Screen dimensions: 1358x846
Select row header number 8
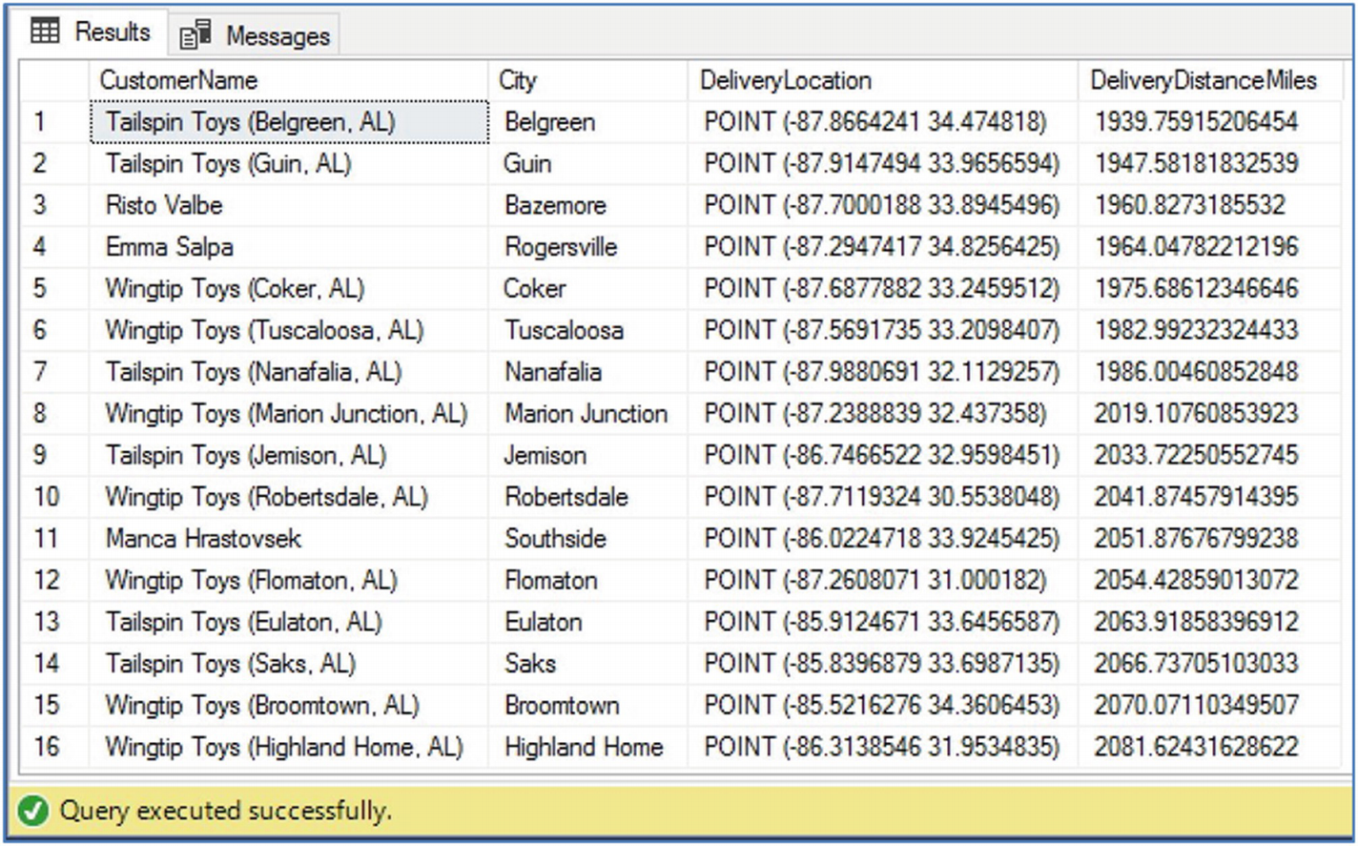pyautogui.click(x=54, y=414)
